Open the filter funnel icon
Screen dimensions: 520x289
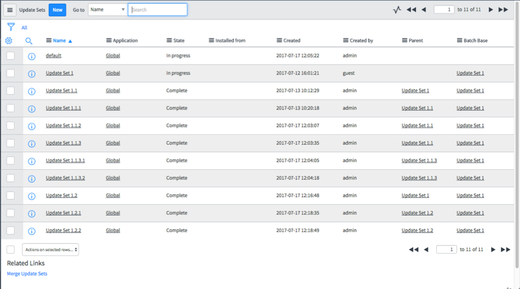11,27
